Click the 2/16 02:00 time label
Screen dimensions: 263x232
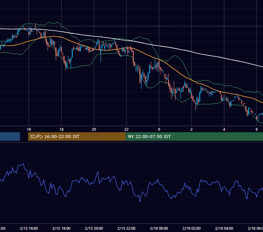click(x=191, y=228)
